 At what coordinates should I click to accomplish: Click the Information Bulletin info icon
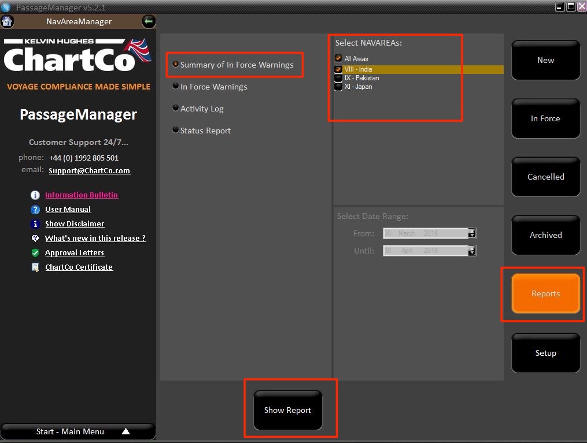(35, 195)
